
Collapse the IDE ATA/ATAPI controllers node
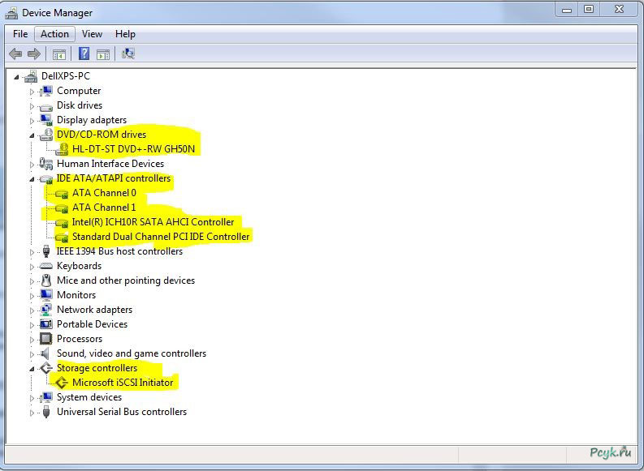[x=32, y=179]
